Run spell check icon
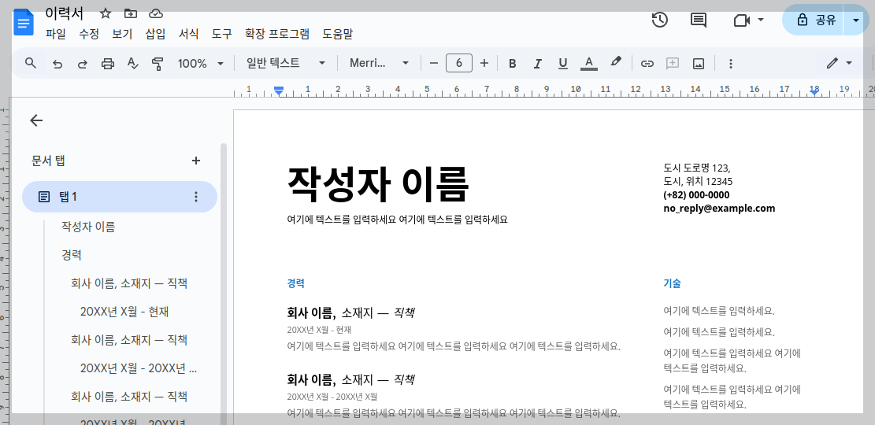The image size is (875, 425). click(133, 64)
